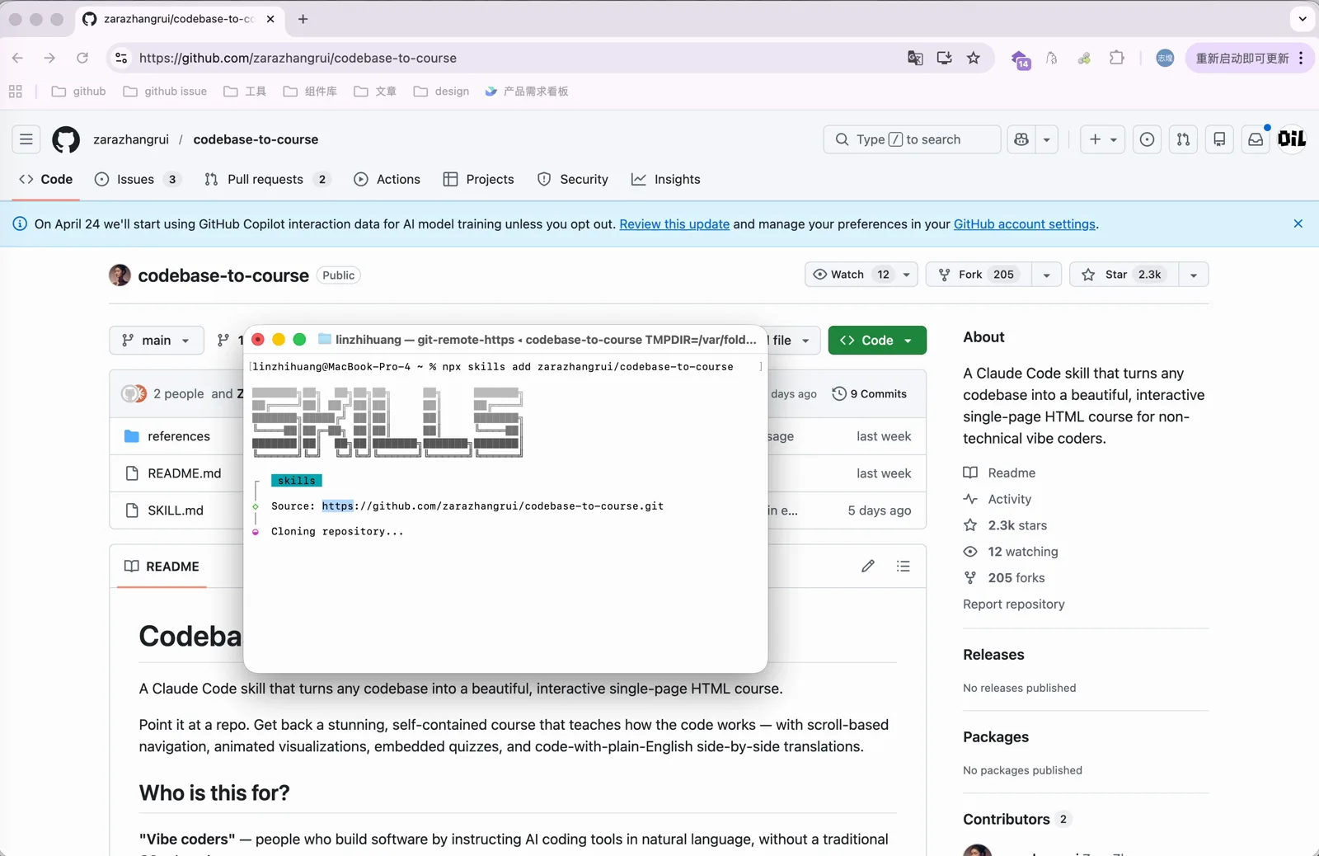The height and width of the screenshot is (856, 1319).
Task: Open the install app icon in address bar
Action: coord(944,58)
